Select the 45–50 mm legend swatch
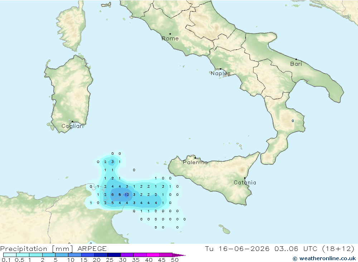The height and width of the screenshot is (262, 358). point(166,255)
